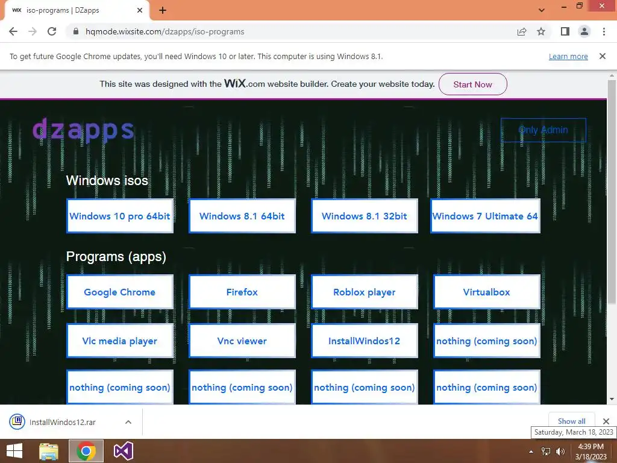The image size is (617, 463).
Task: Click the Vnc viewer button
Action: point(242,341)
